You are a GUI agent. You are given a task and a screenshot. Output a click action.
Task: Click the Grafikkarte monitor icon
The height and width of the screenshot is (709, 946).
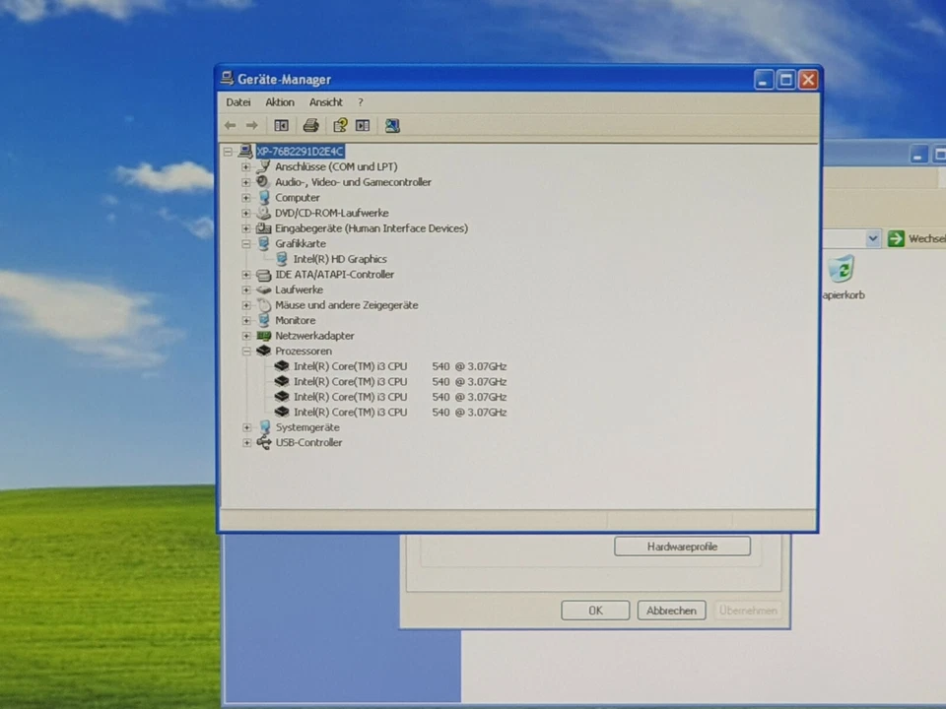tap(264, 243)
